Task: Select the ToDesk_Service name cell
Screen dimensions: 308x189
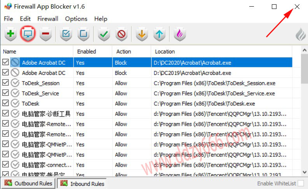Action: coord(40,93)
